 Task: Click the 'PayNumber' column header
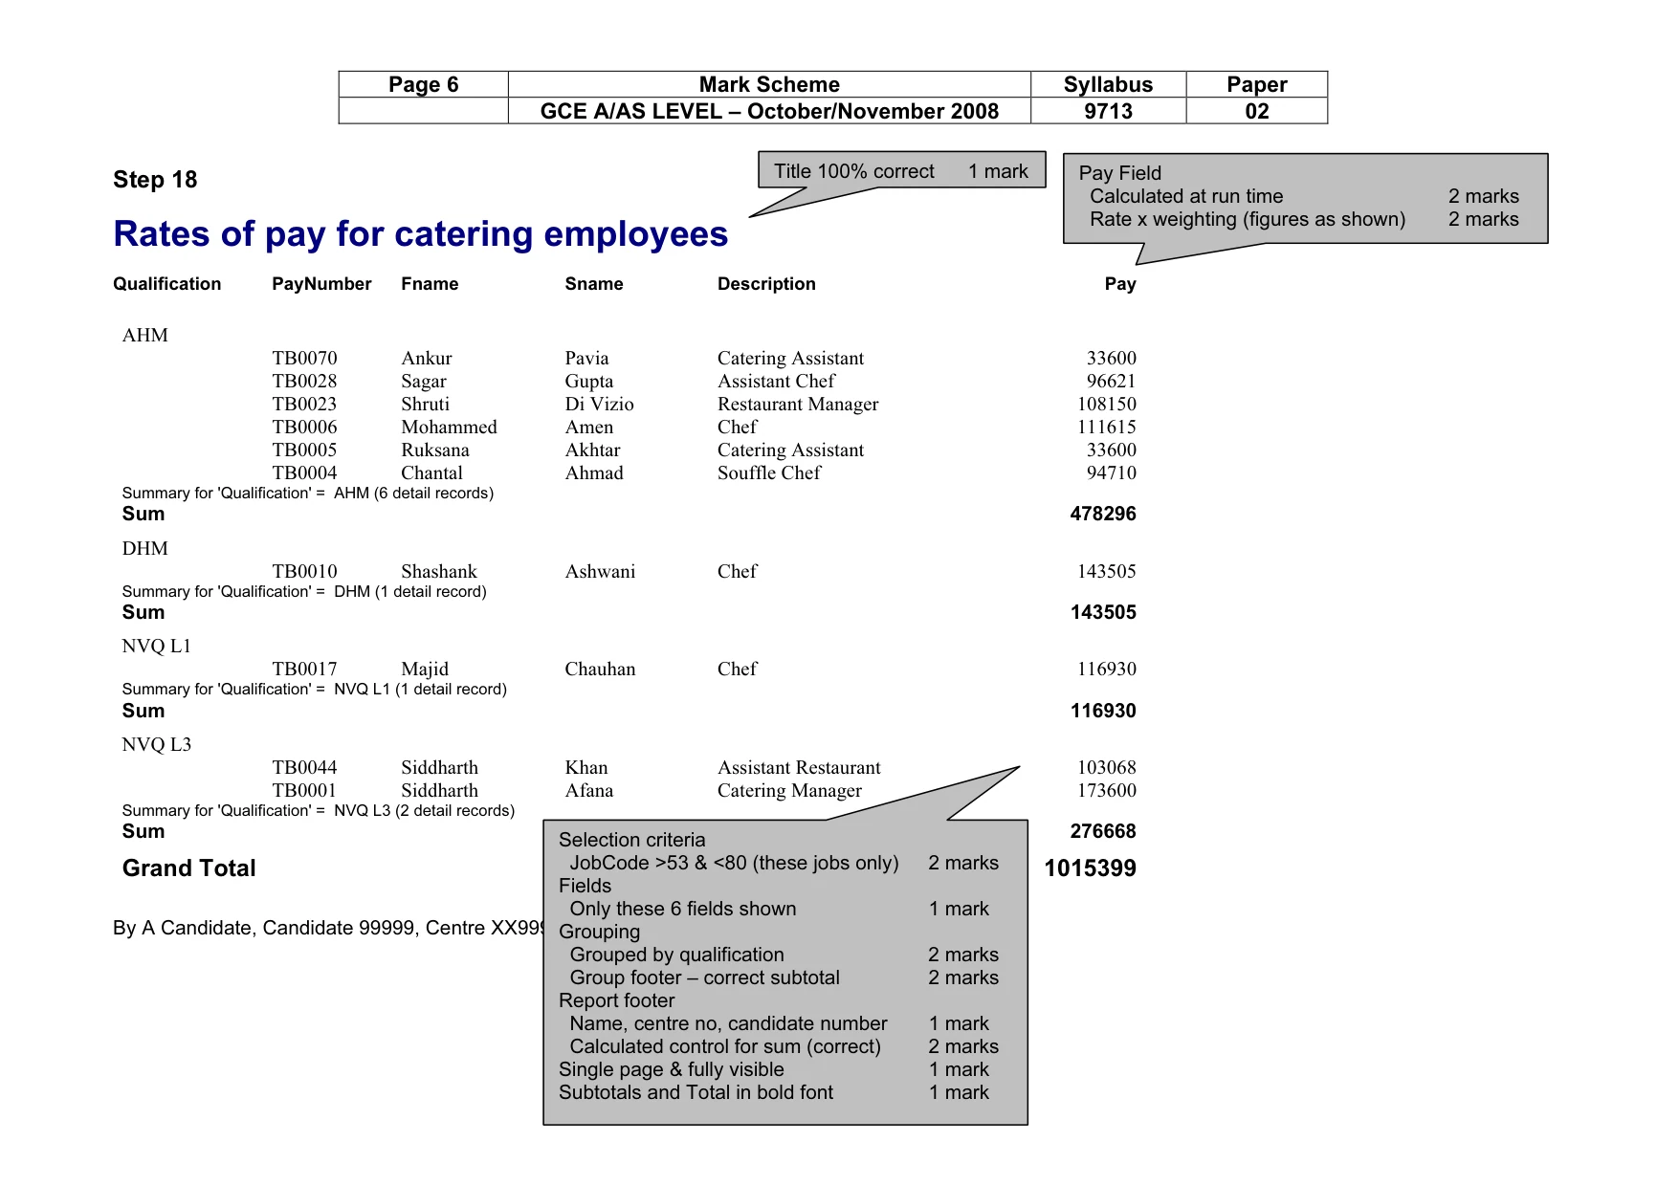pos(321,284)
